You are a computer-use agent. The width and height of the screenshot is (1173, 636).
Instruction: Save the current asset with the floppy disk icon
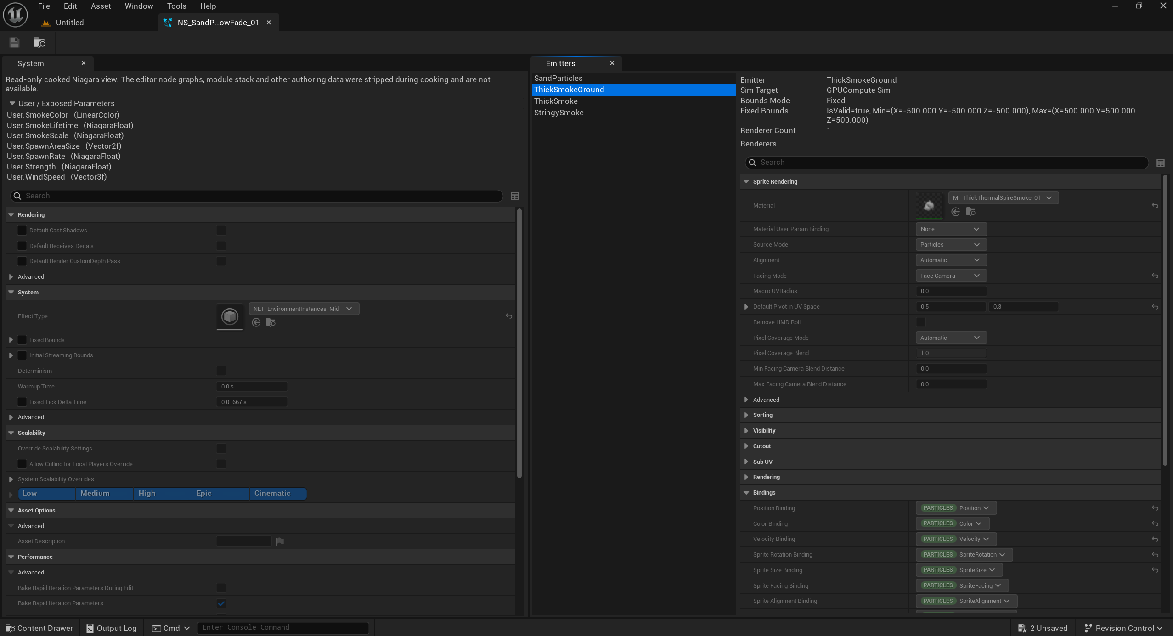(14, 43)
